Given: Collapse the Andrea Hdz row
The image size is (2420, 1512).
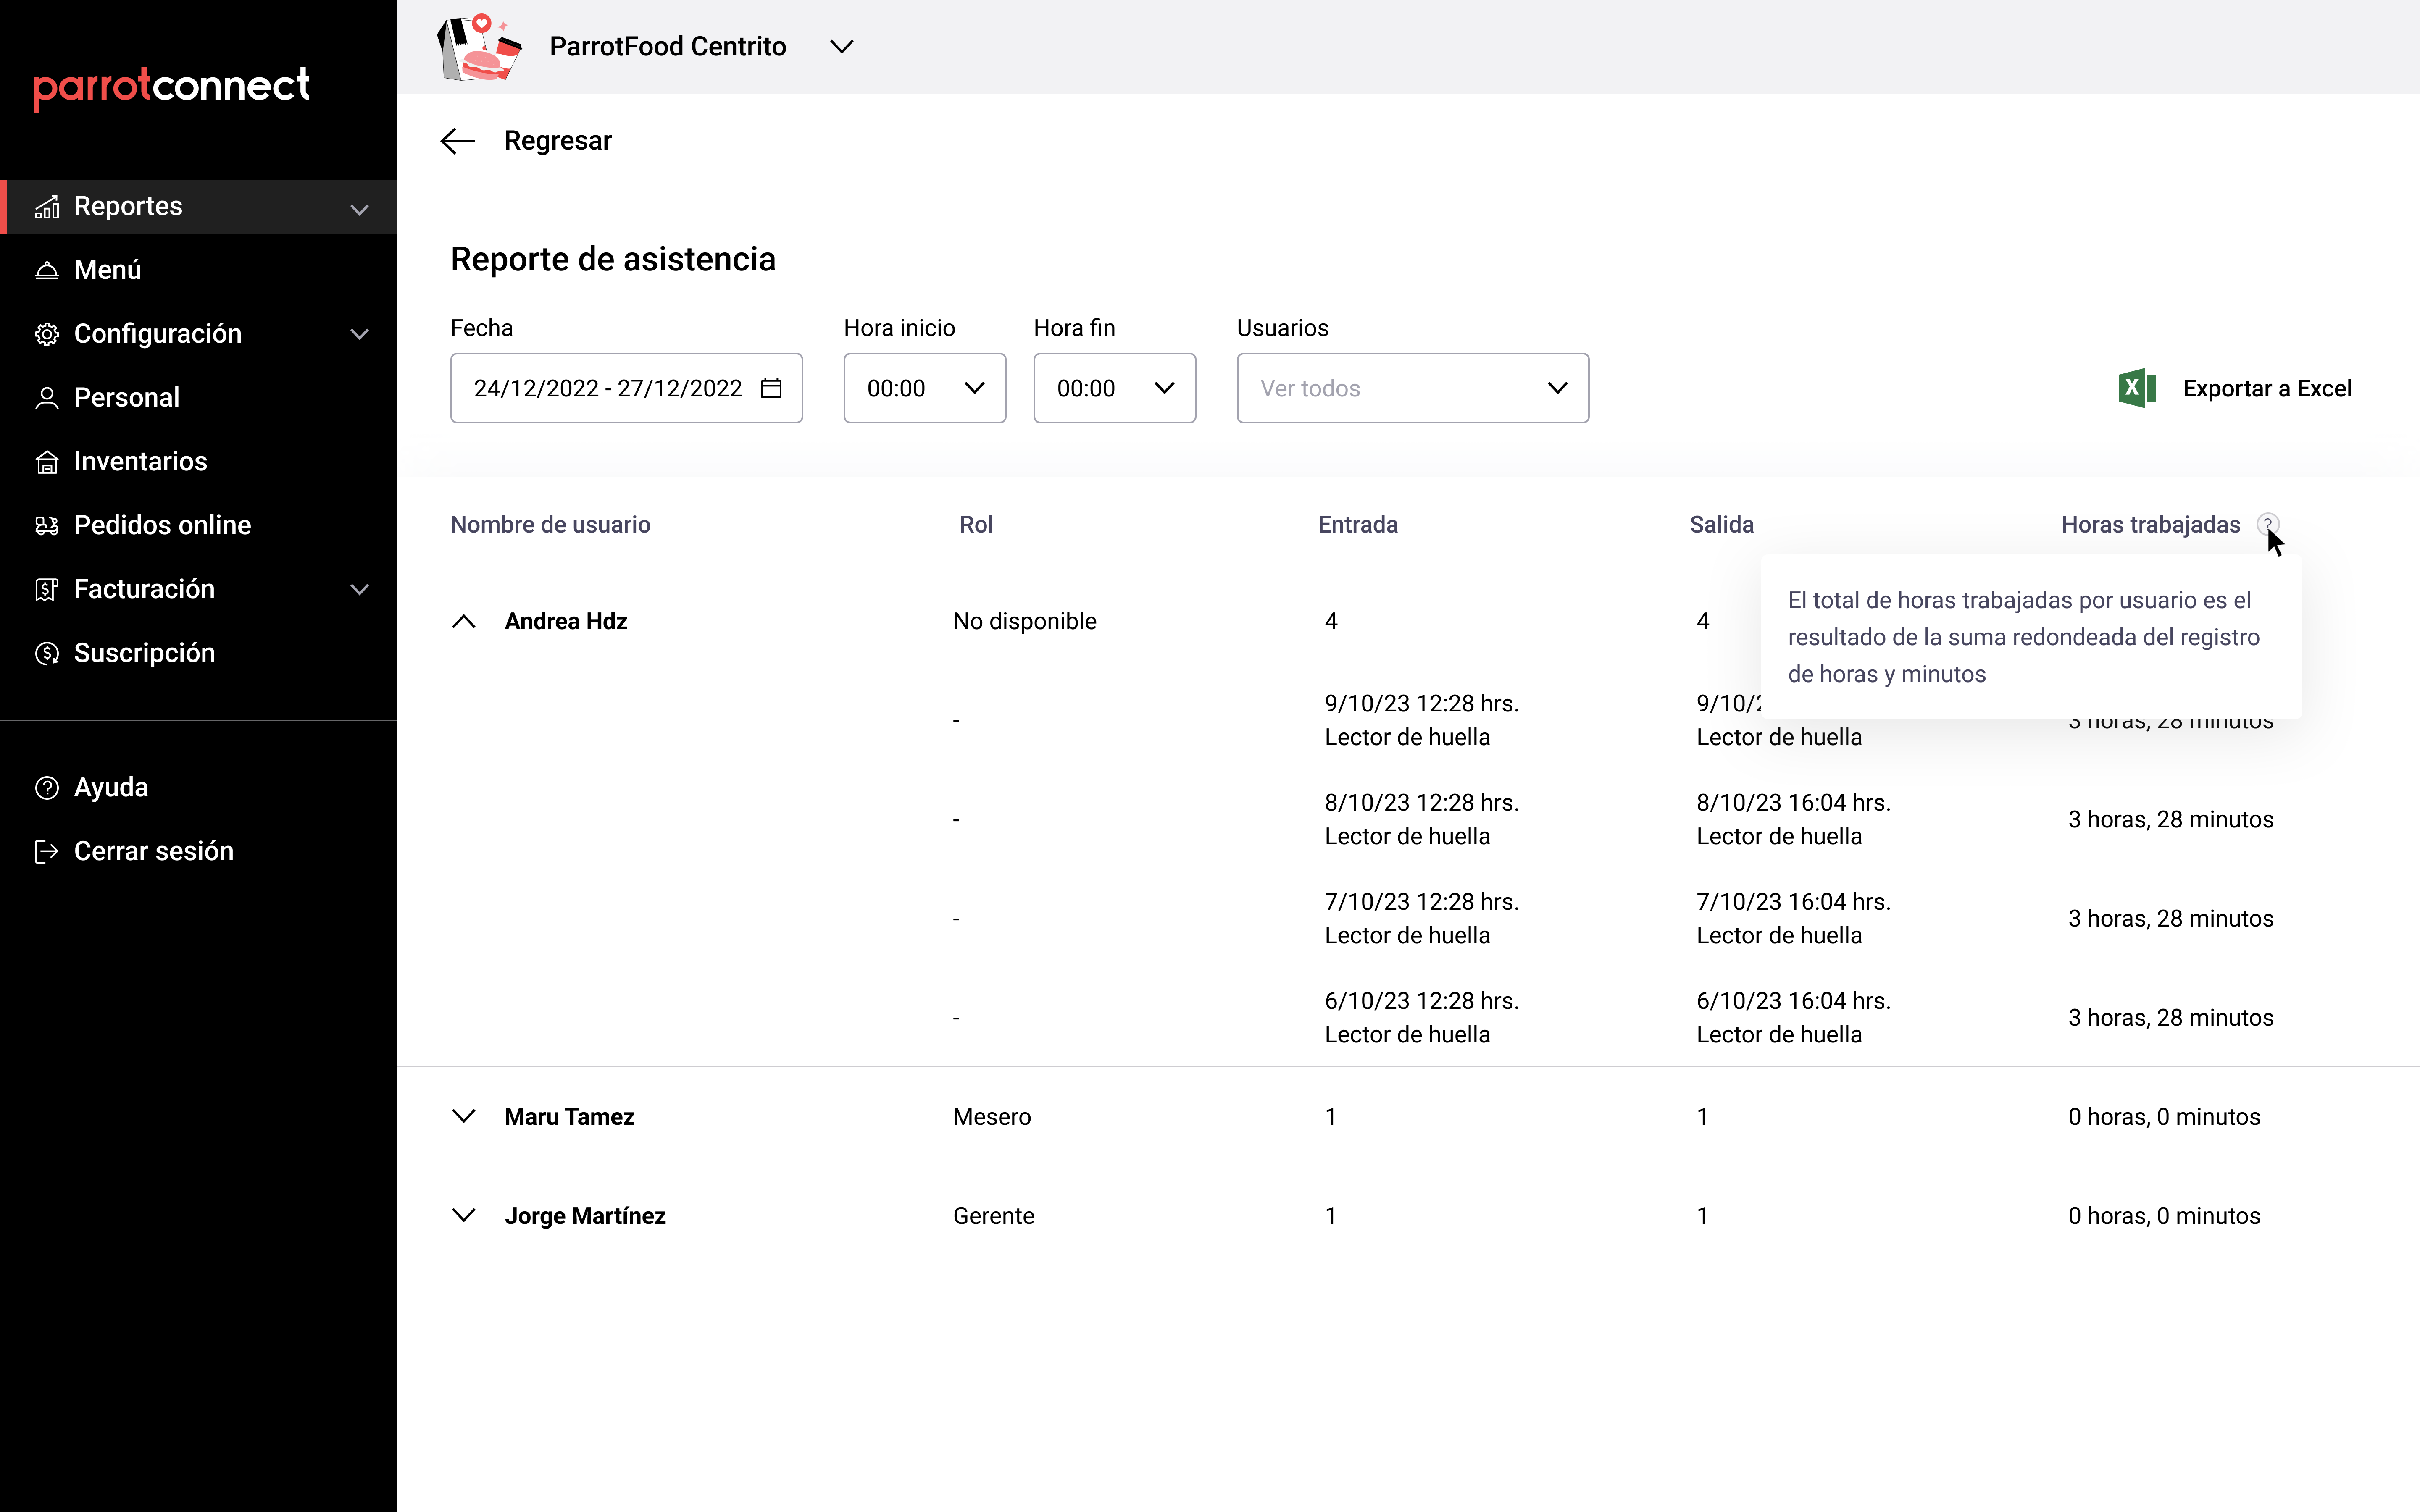Looking at the screenshot, I should click(464, 622).
